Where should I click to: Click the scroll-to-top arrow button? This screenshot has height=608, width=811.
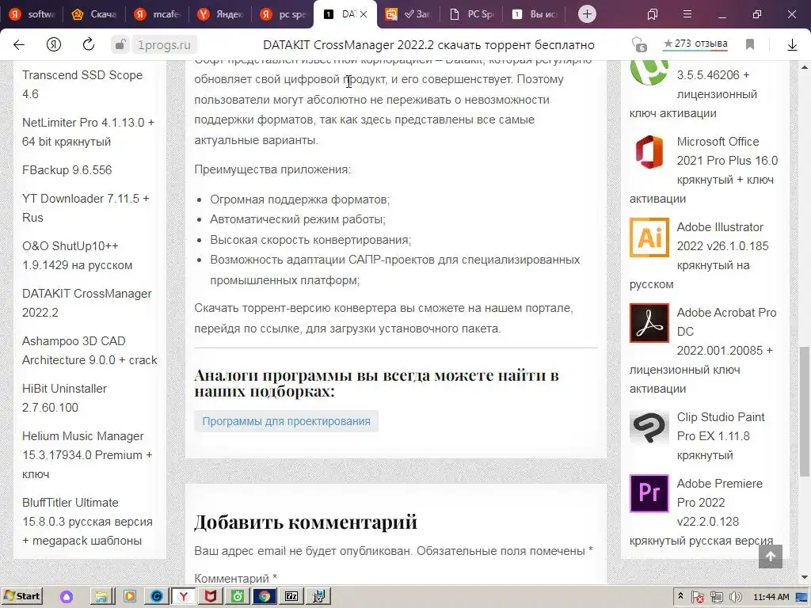point(771,557)
